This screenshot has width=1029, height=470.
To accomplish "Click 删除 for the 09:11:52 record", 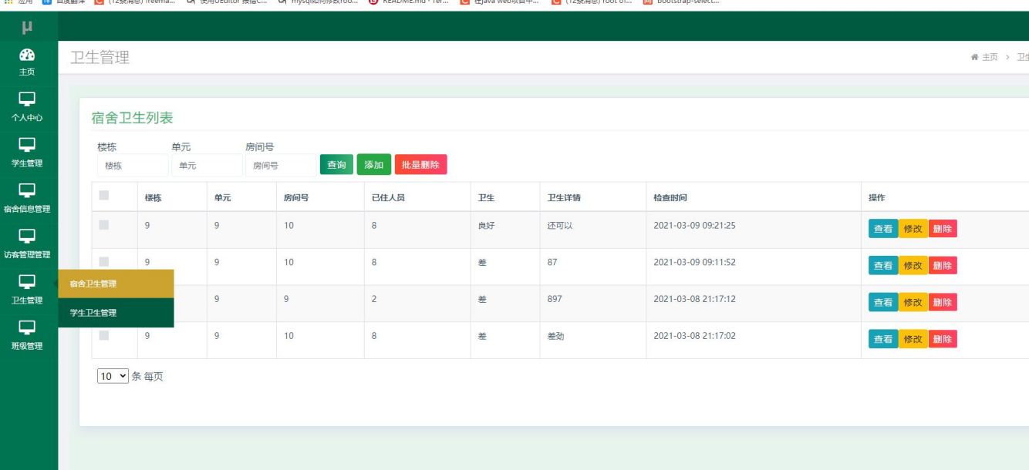I will click(943, 266).
